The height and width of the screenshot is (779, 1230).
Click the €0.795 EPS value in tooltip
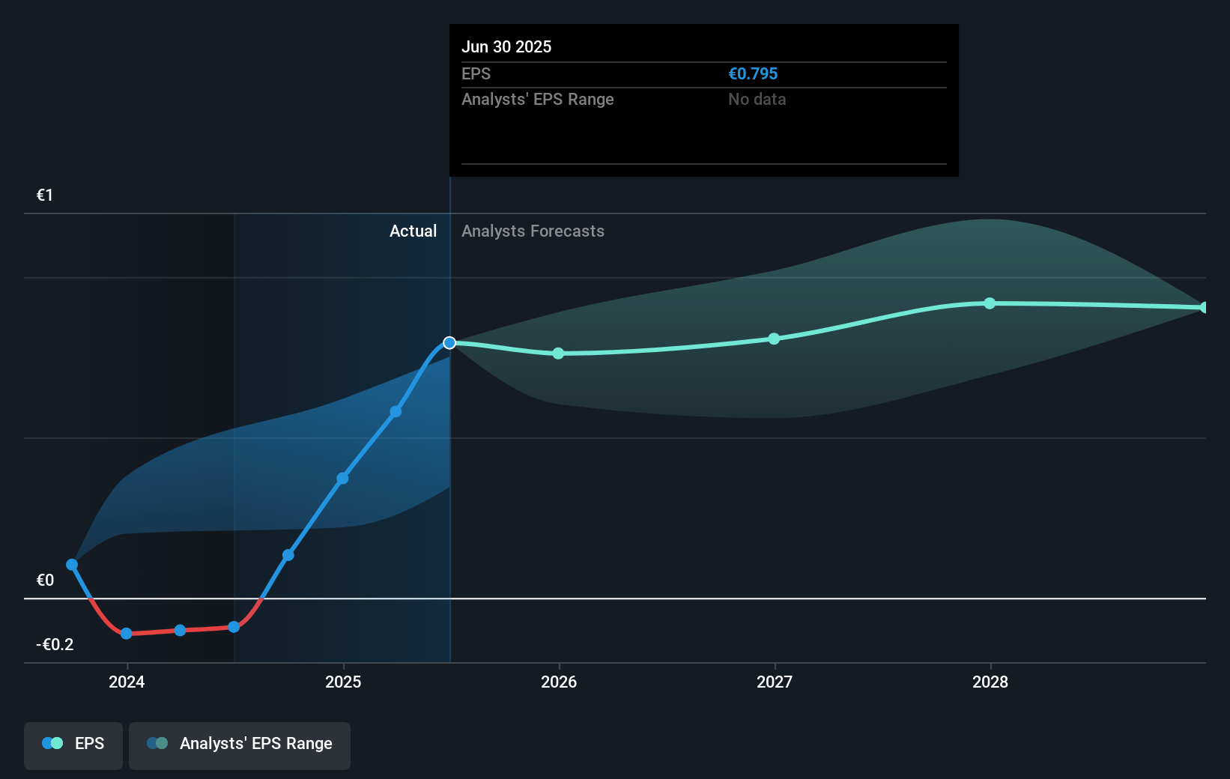click(x=753, y=74)
